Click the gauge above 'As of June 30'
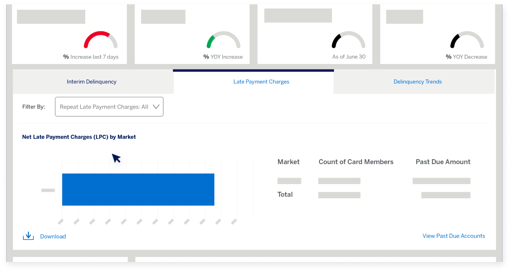 pyautogui.click(x=348, y=39)
